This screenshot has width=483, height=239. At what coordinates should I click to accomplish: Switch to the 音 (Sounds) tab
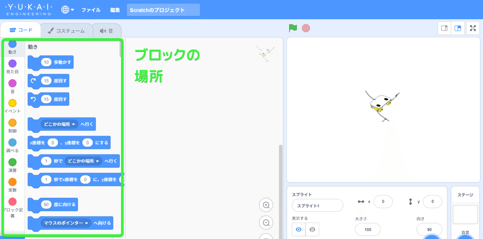[x=106, y=29]
